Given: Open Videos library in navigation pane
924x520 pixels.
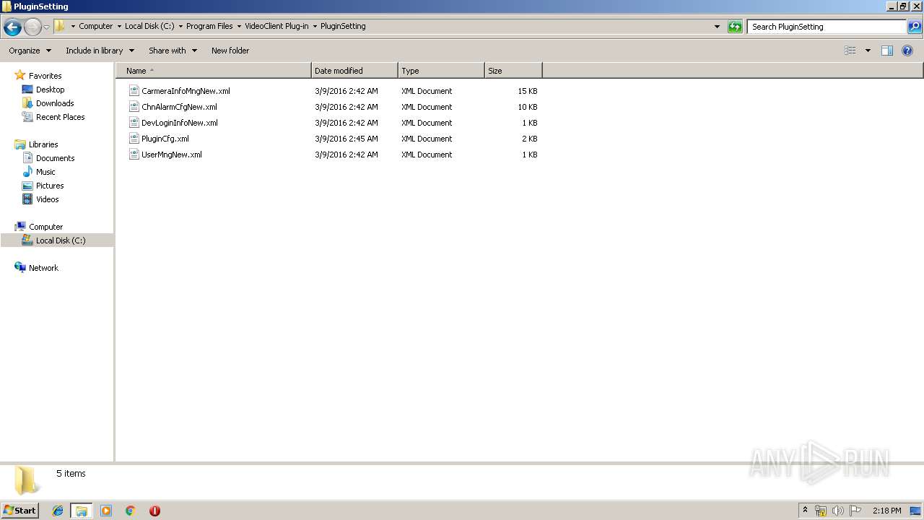Looking at the screenshot, I should [48, 199].
